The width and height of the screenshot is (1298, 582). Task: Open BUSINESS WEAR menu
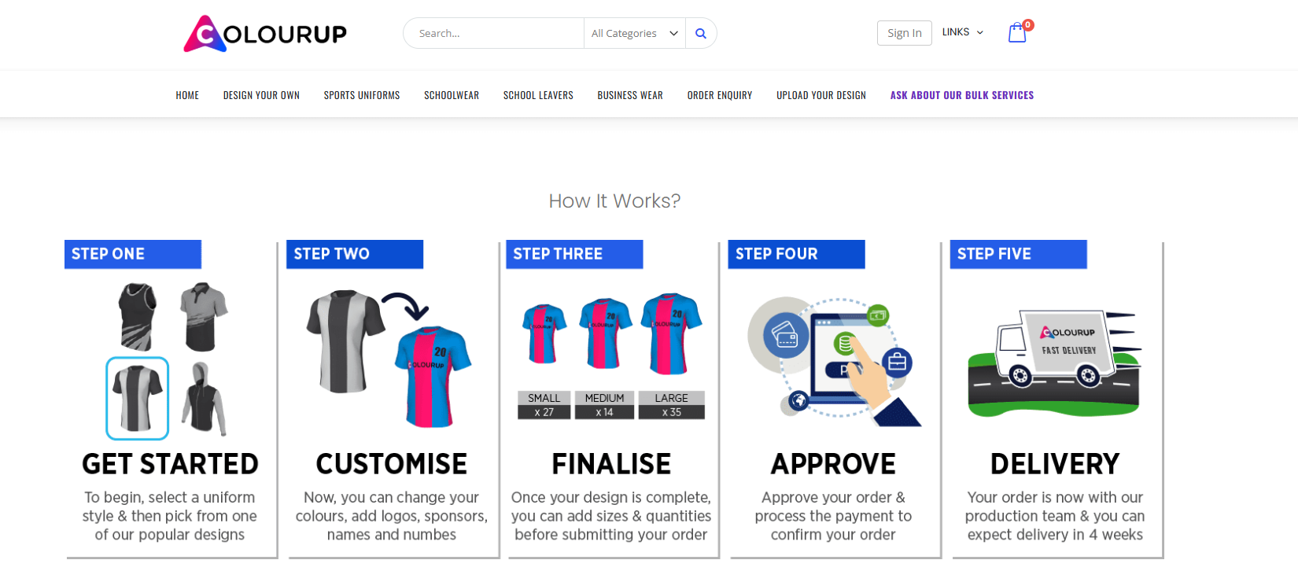coord(630,95)
